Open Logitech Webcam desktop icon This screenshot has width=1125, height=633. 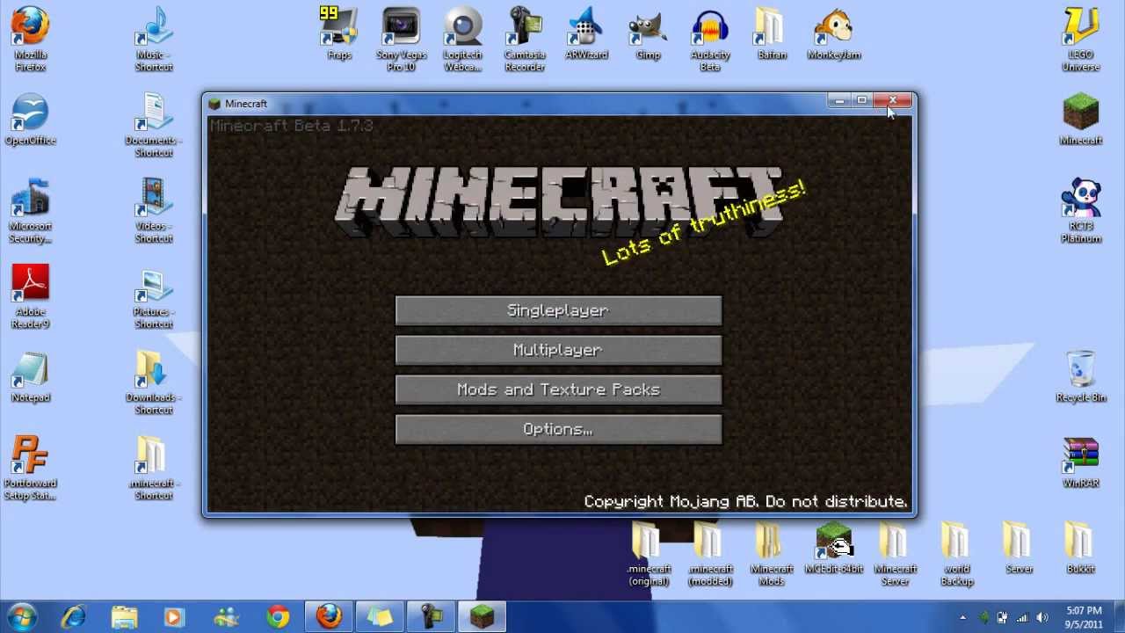(462, 40)
